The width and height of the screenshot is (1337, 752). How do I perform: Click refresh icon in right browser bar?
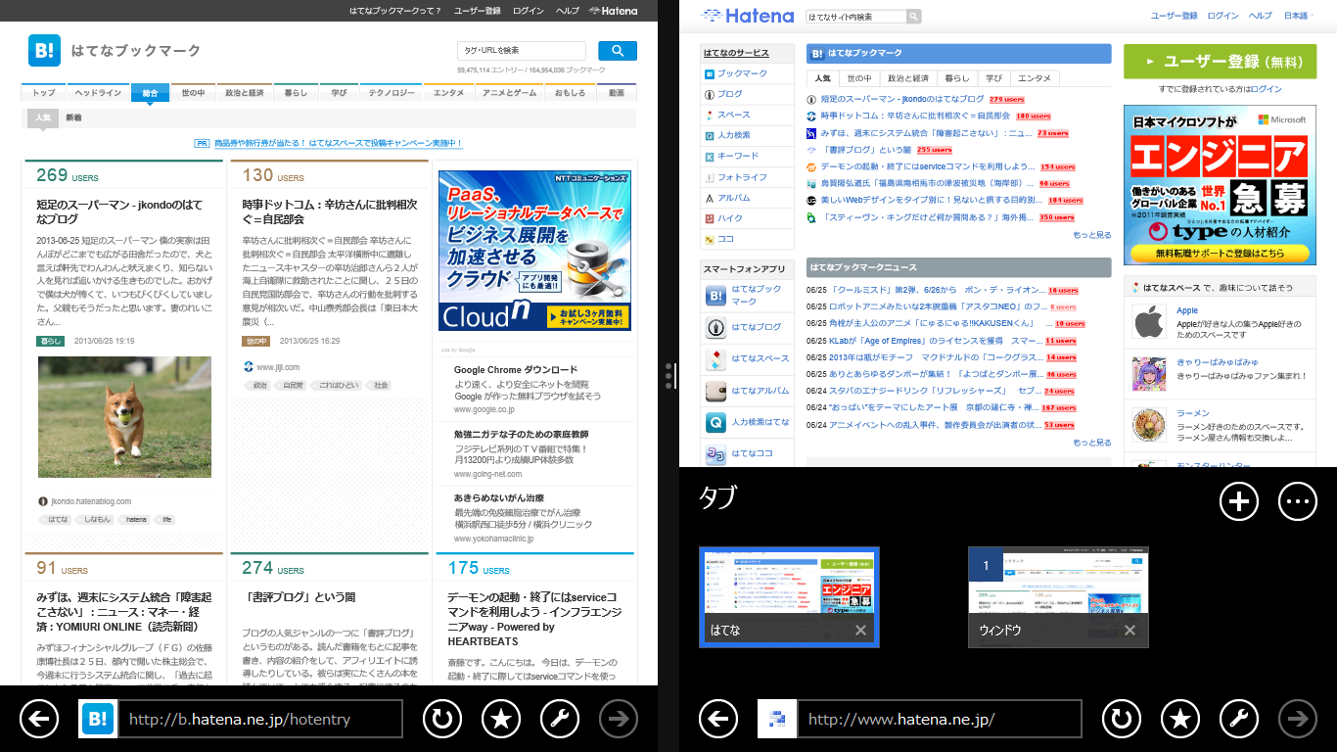tap(1121, 720)
